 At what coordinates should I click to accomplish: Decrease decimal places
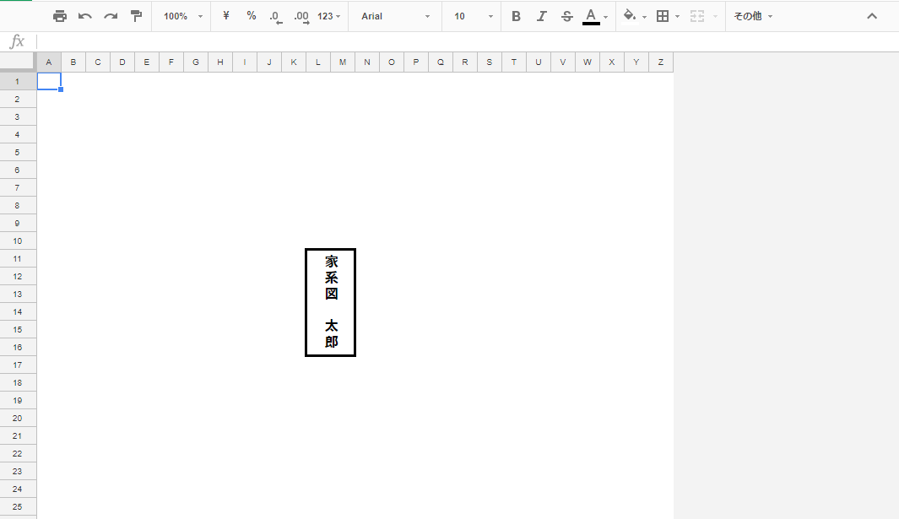coord(275,16)
